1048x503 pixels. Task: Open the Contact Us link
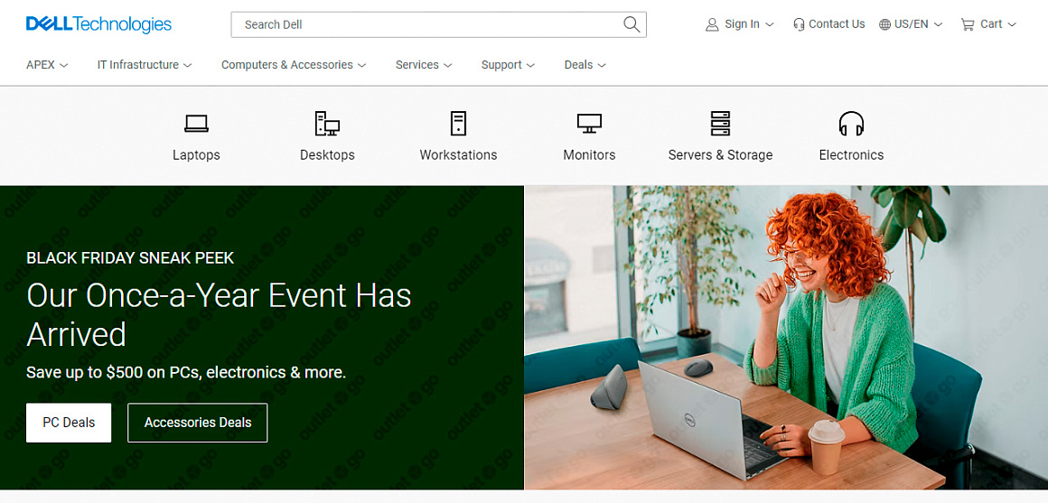(x=828, y=24)
